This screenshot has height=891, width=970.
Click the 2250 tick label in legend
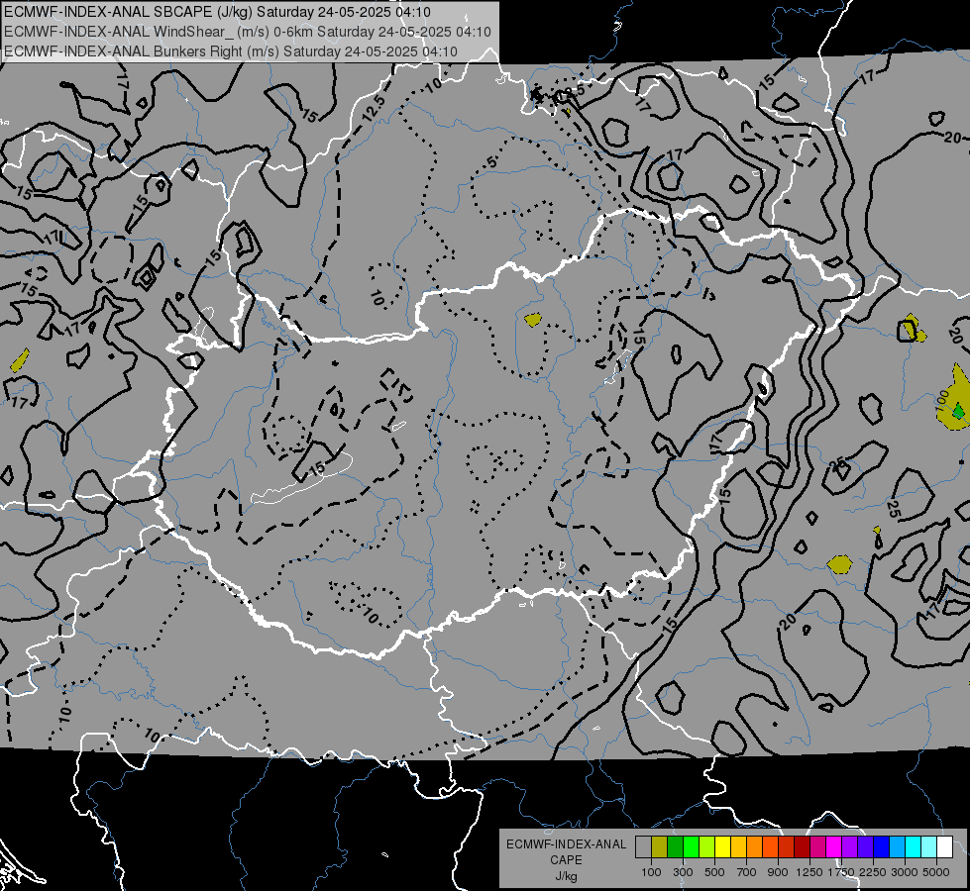click(873, 872)
